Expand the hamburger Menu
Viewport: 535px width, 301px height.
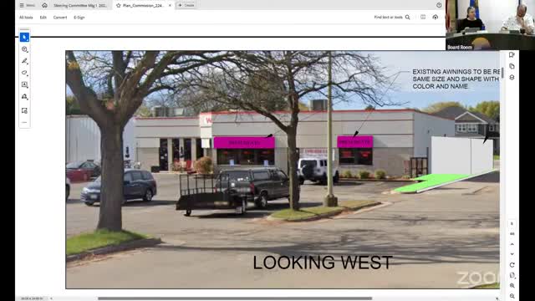tap(27, 5)
